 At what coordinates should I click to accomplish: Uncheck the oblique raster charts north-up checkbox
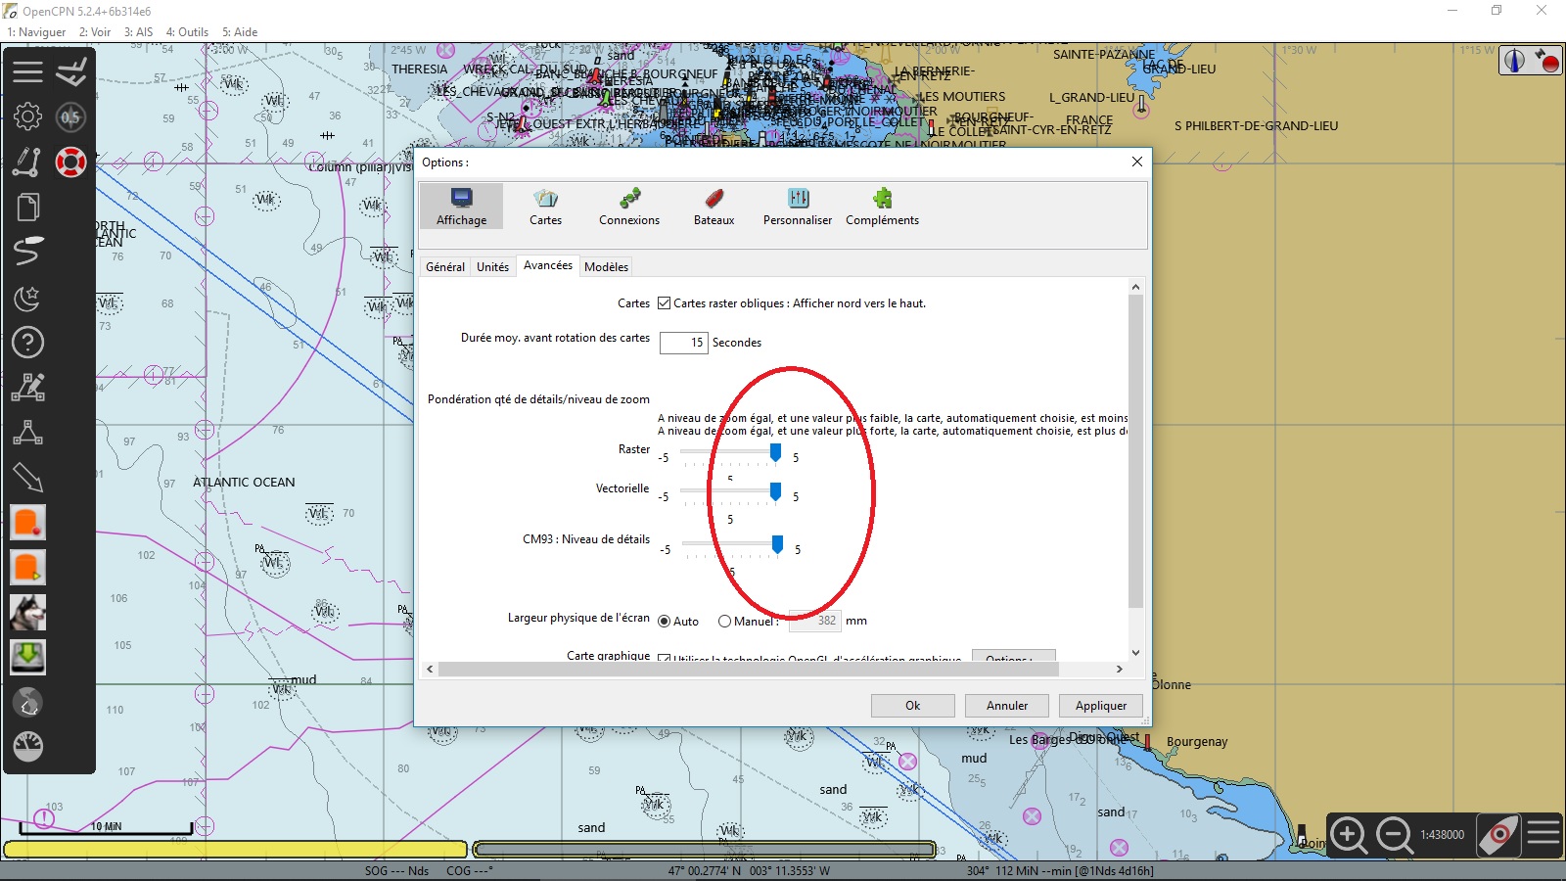665,303
